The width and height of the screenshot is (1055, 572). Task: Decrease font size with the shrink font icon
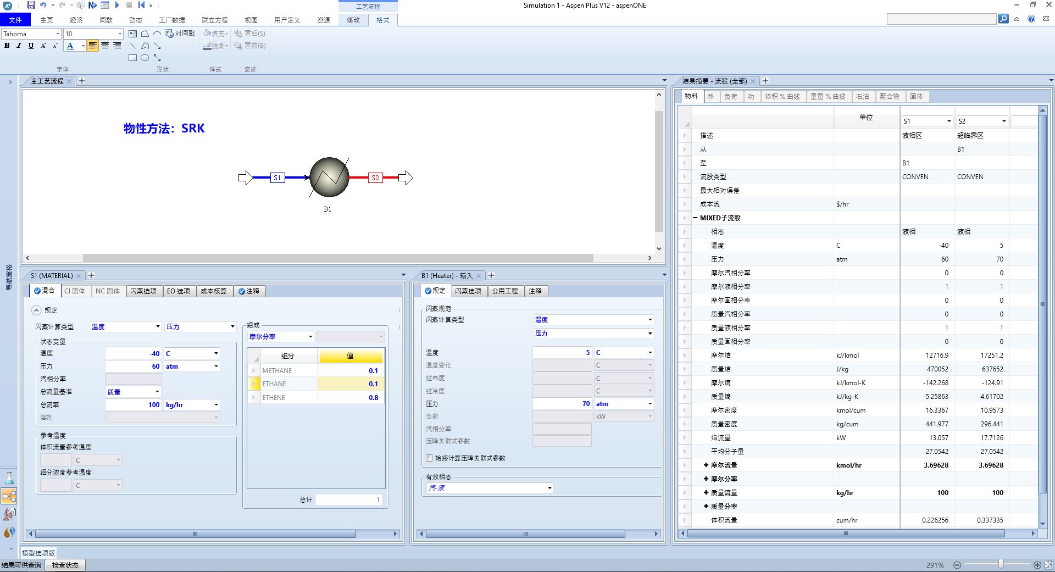pyautogui.click(x=55, y=46)
